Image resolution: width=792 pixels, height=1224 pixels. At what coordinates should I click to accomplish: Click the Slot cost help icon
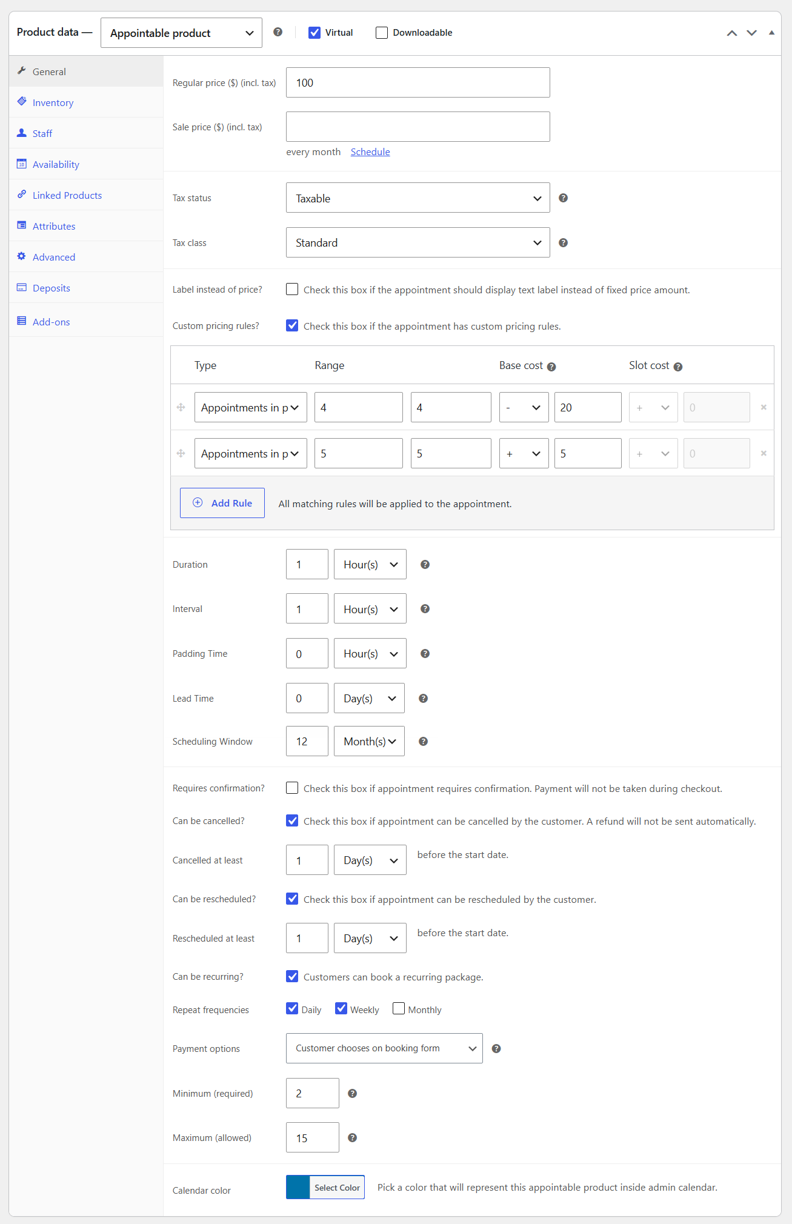678,367
